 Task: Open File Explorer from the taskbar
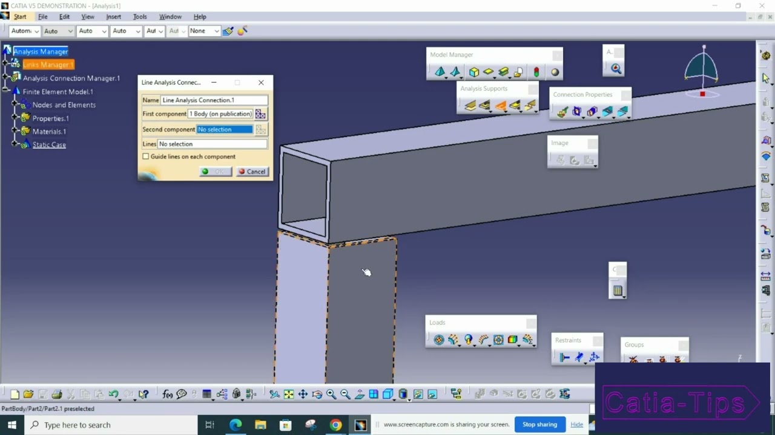260,425
